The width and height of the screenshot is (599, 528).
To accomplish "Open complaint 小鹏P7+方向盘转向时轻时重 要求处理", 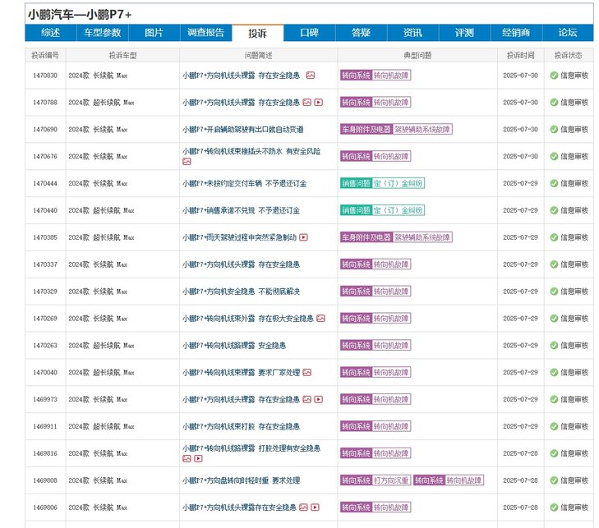I will coord(241,480).
